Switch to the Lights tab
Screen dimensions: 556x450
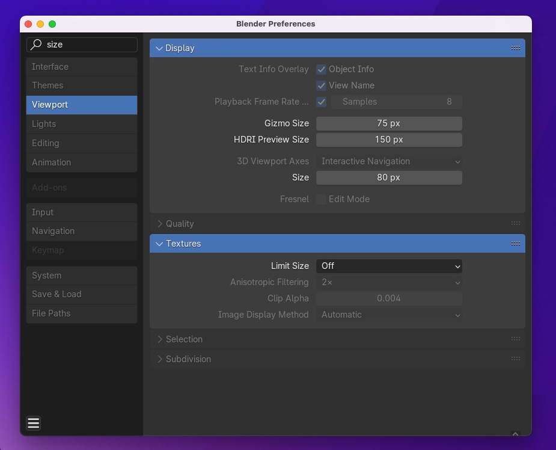point(82,124)
